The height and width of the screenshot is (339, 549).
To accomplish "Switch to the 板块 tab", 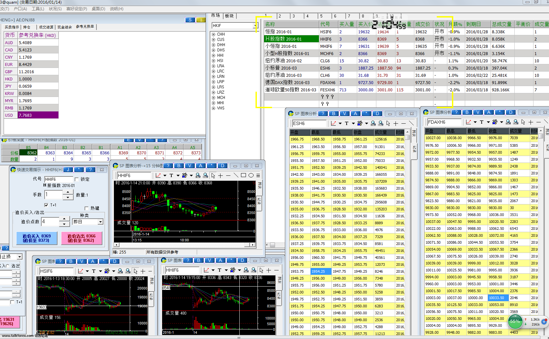I will [x=229, y=16].
